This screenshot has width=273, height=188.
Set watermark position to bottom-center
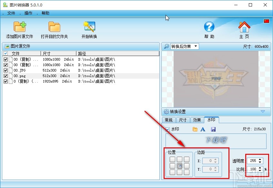tap(179, 172)
